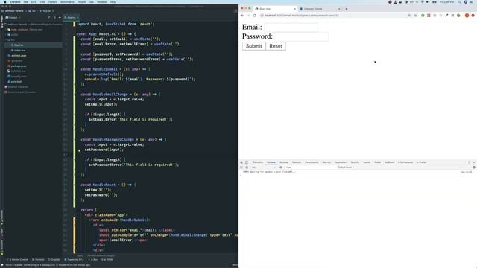
Task: Open the DevTools Sources tab
Action: [x=284, y=162]
